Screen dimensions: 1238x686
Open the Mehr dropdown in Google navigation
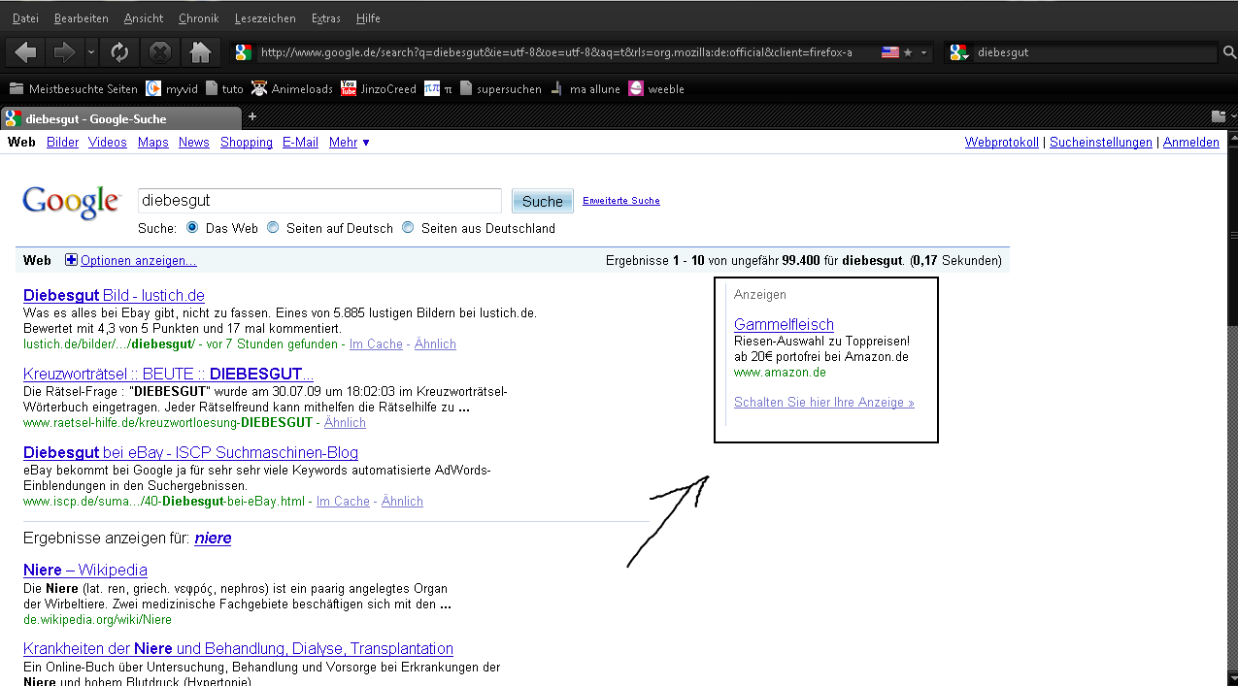[350, 142]
